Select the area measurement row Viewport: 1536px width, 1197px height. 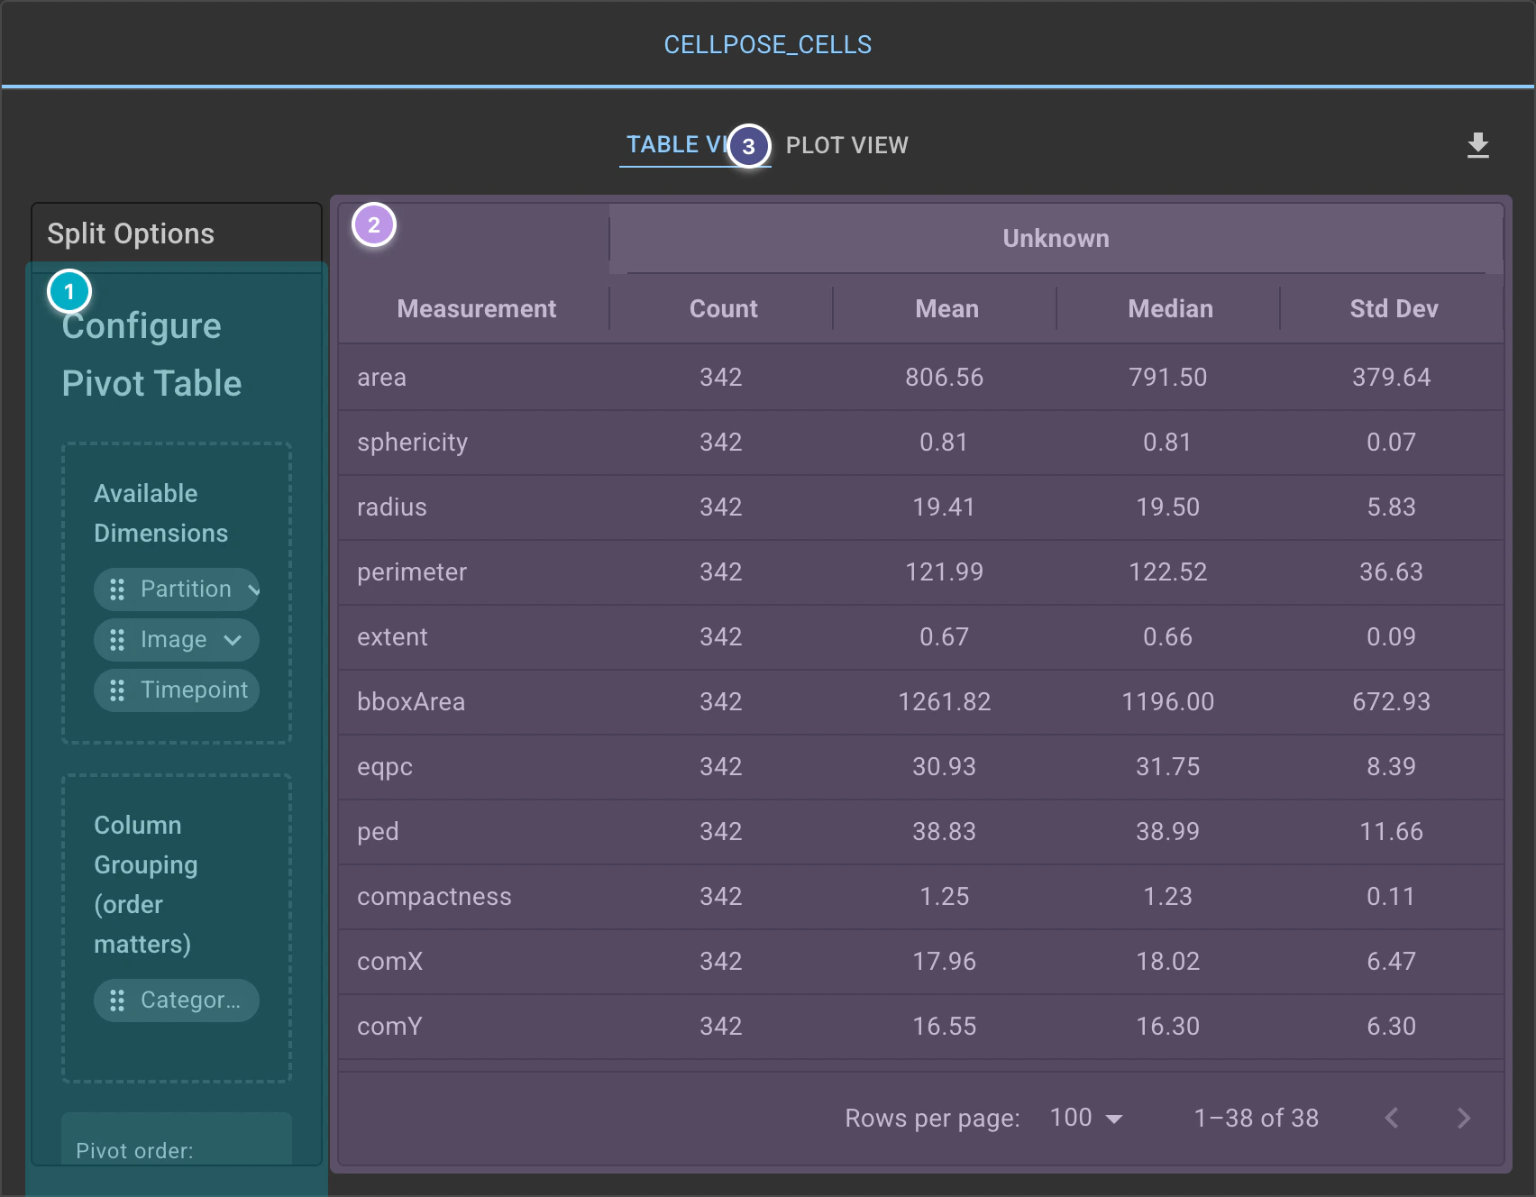pyautogui.click(x=921, y=377)
